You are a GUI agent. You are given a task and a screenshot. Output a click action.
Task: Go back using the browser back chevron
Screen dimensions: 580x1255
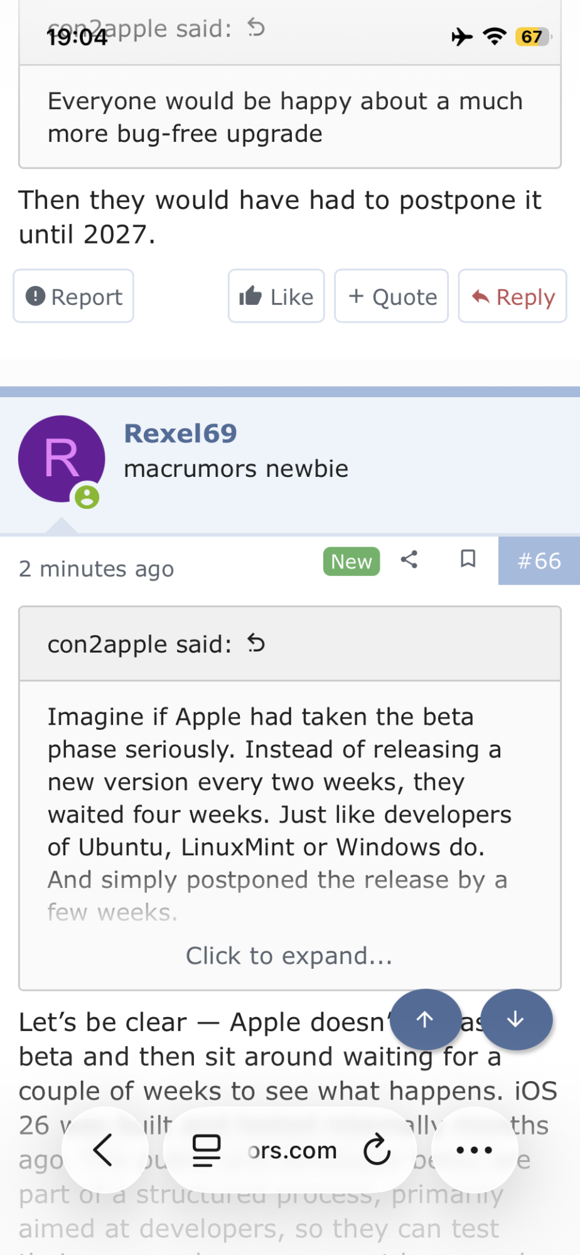click(103, 1150)
